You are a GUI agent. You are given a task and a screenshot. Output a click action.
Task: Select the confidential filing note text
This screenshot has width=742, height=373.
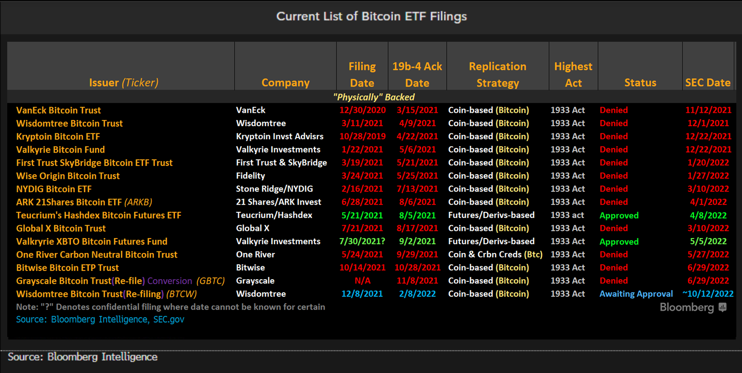point(170,307)
